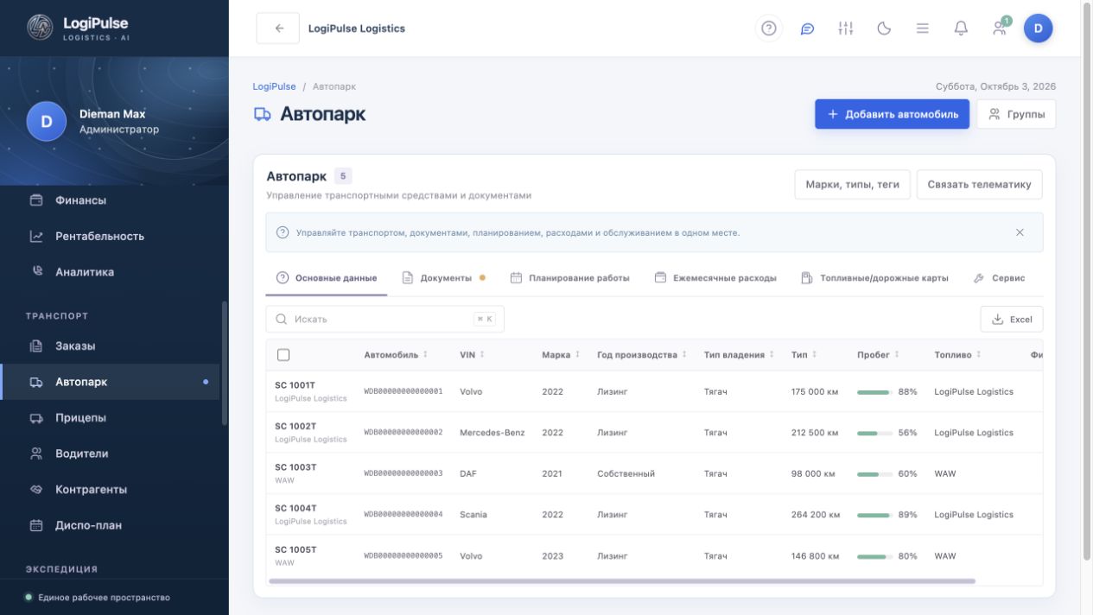The height and width of the screenshot is (615, 1093).
Task: Sort by Автомобиль column
Action: tap(396, 355)
